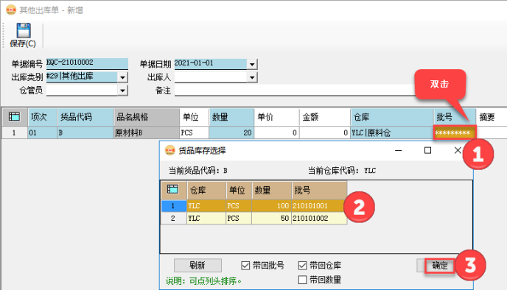Click the YLC|原料仓 warehouse cell
Screen dimensions: 507x290
click(392, 132)
